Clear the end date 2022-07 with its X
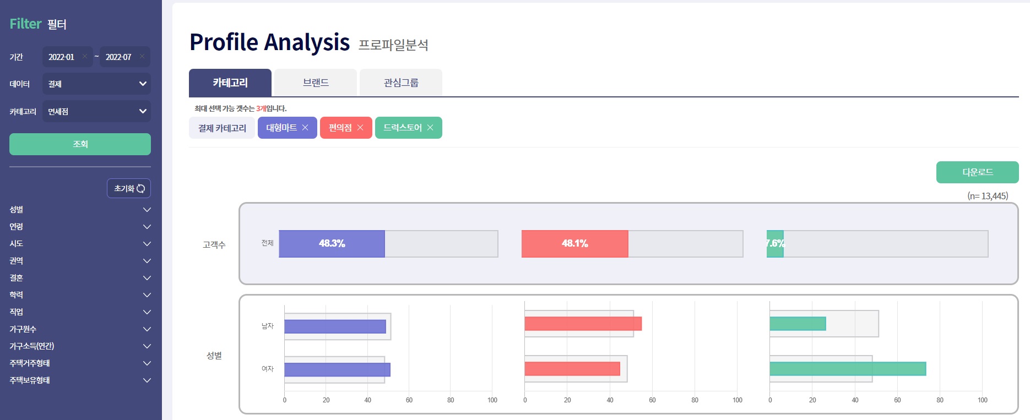The width and height of the screenshot is (1030, 420). [142, 56]
